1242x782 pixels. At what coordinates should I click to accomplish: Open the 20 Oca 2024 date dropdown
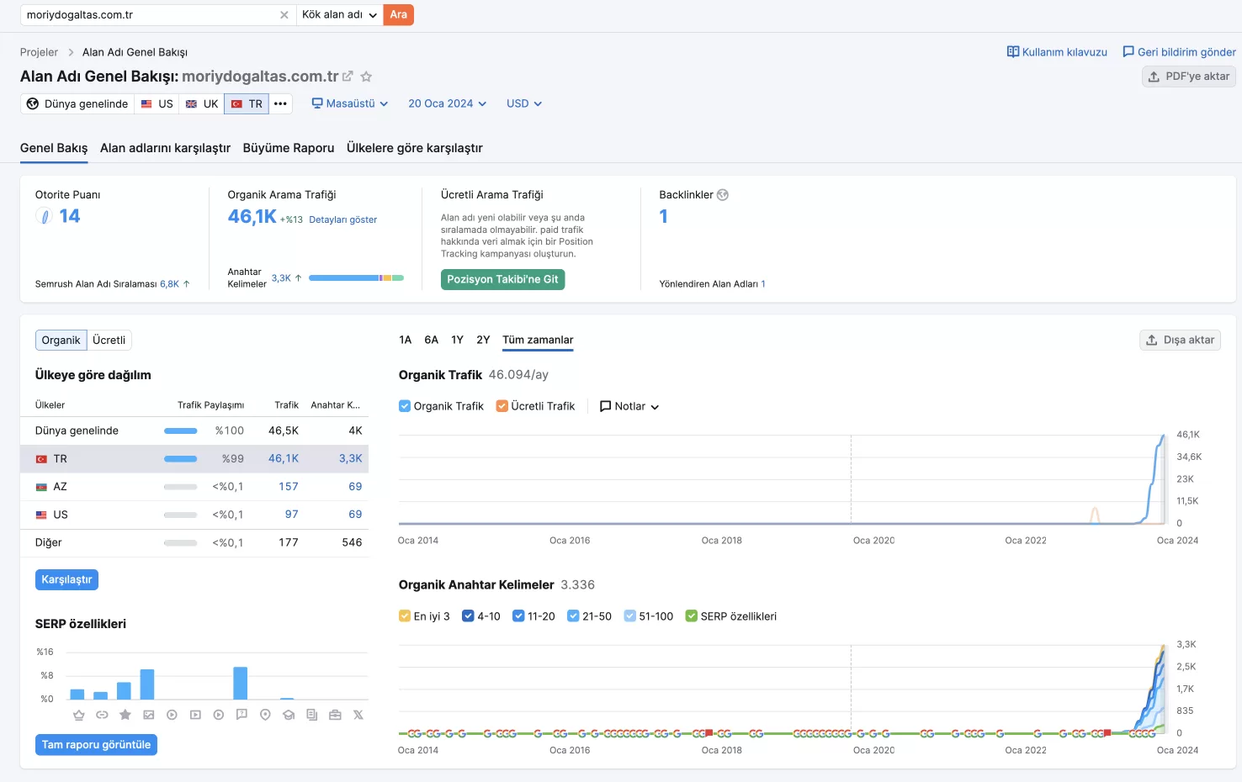point(448,104)
